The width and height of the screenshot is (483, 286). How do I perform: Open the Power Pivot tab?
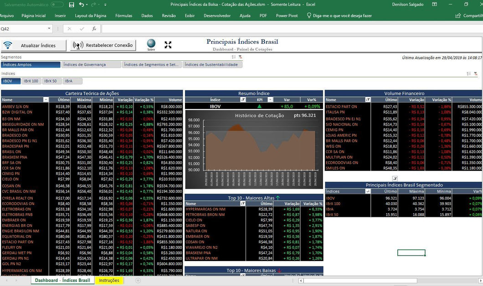click(x=287, y=15)
